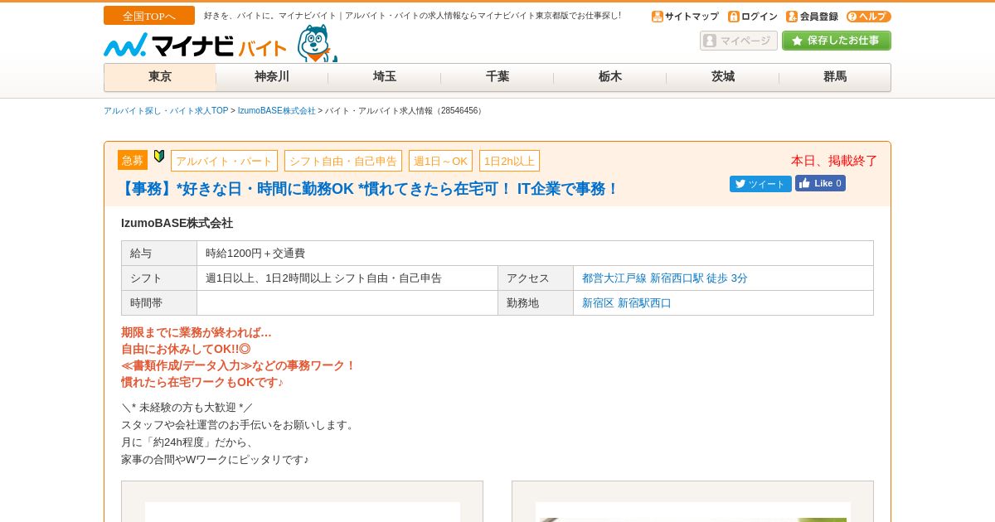The height and width of the screenshot is (522, 995).
Task: Click breadcrumb アルバイト探し・バイト求人TOP
Action: [x=166, y=111]
